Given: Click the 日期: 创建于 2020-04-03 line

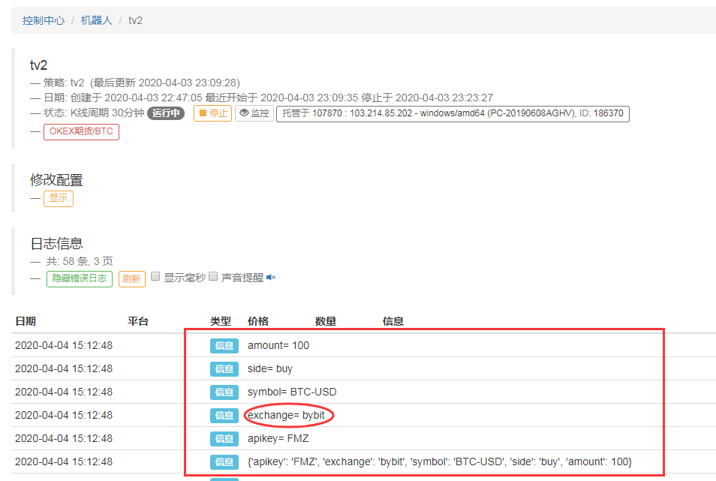Looking at the screenshot, I should click(x=268, y=98).
